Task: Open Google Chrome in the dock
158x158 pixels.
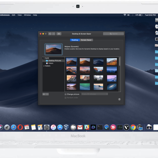Action: click(x=133, y=127)
